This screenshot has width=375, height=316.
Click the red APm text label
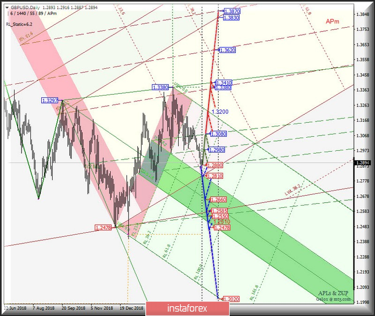[332, 22]
